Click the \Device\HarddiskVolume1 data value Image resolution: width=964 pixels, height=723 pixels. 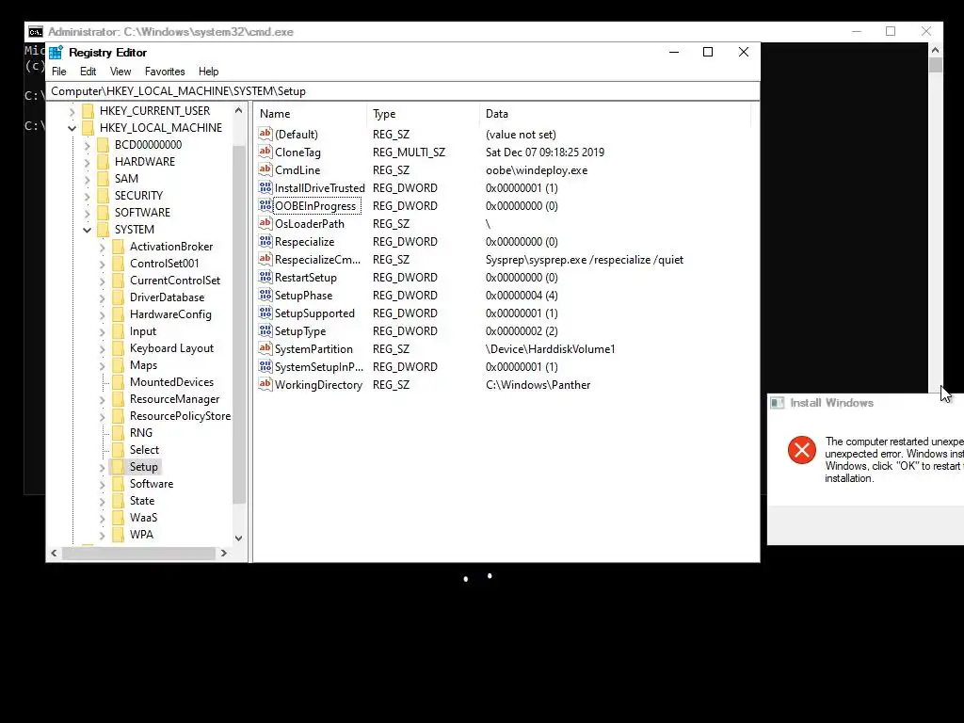(x=550, y=349)
